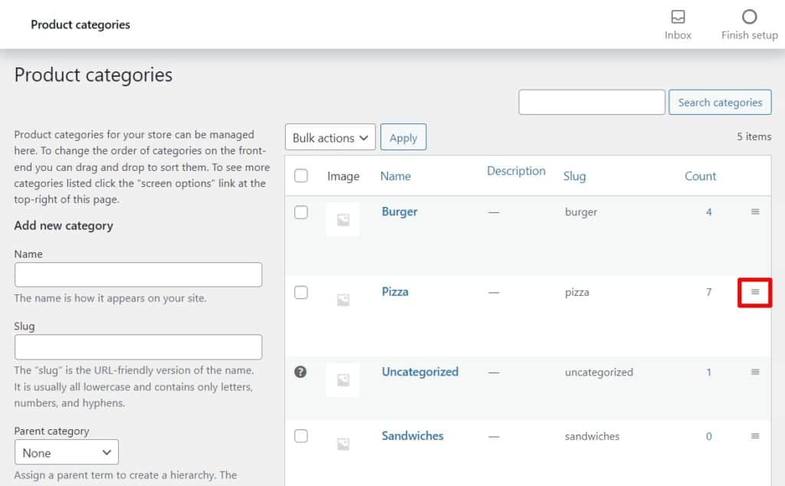Tick the checkbox for the Burger row
The height and width of the screenshot is (486, 785).
click(x=301, y=212)
